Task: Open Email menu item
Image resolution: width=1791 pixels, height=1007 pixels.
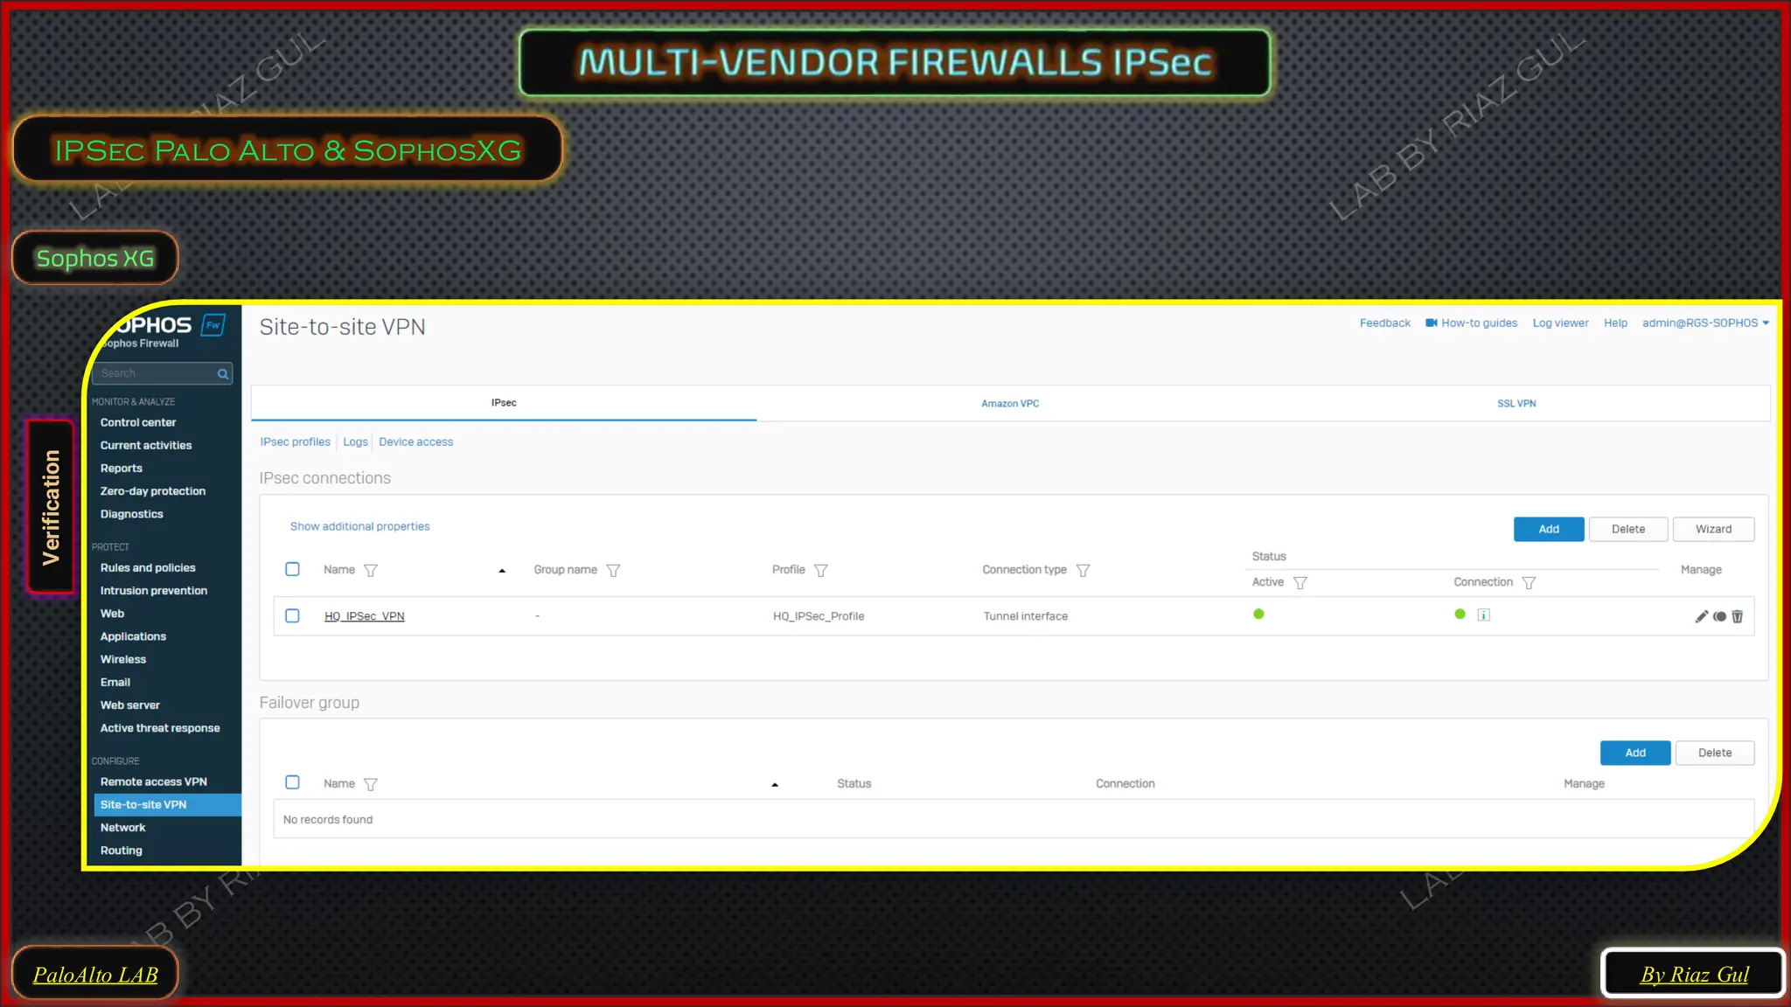Action: tap(115, 683)
